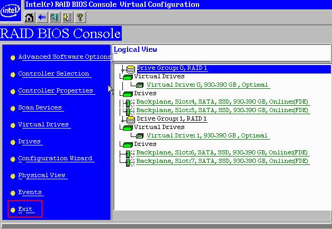The width and height of the screenshot is (332, 229).
Task: Click Exit in the left menu
Action: (x=25, y=209)
